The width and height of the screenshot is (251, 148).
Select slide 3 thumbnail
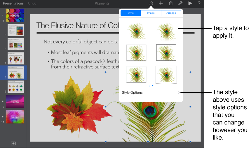click(16, 44)
